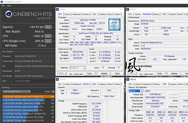Toggle the CPU (Single Core) checkbox
Image resolution: width=188 pixels, height=123 pixels.
tap(54, 41)
